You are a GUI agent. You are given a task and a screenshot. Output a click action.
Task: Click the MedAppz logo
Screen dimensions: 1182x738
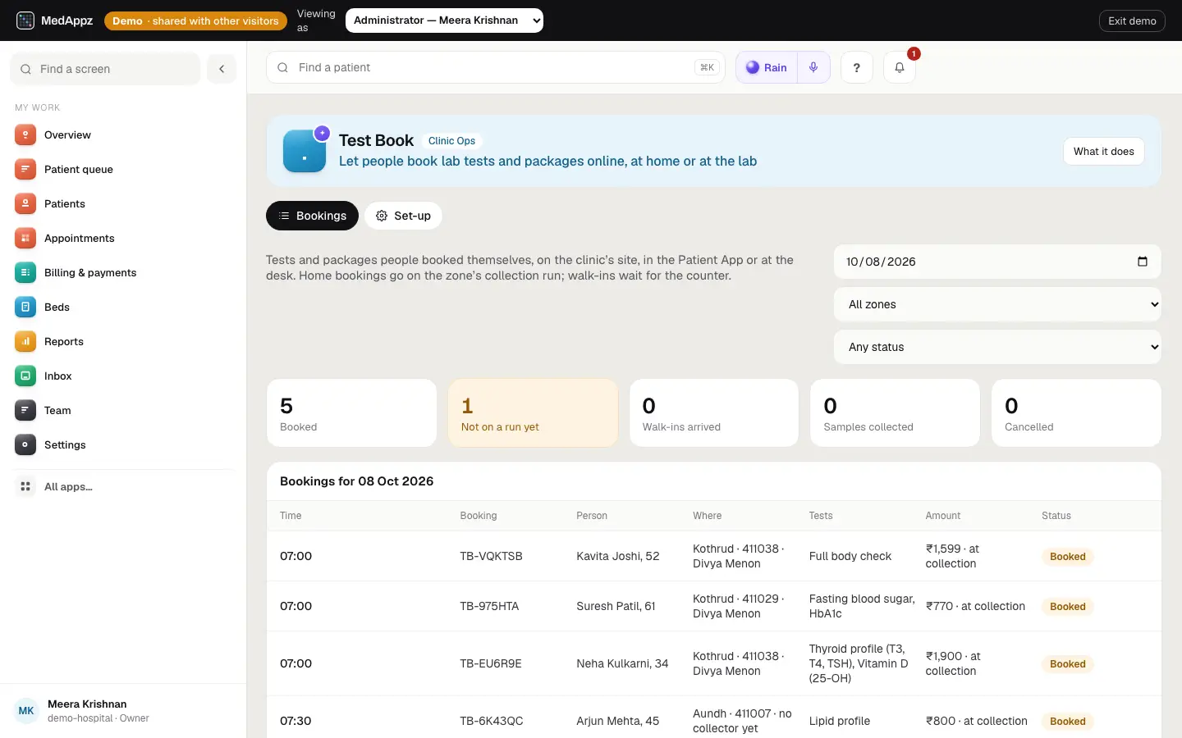[55, 20]
